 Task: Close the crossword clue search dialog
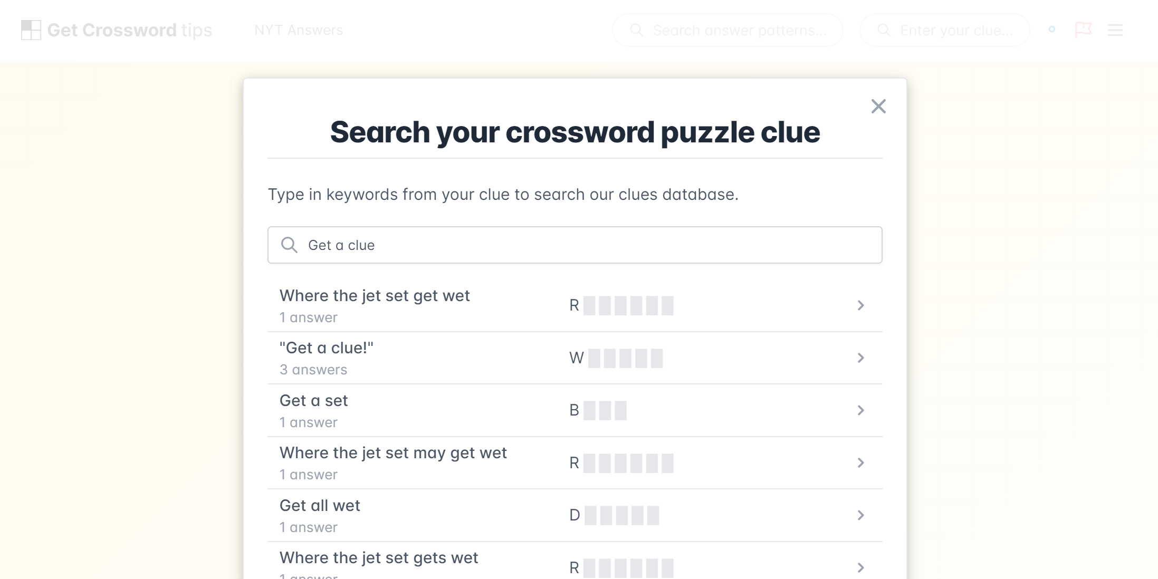click(x=878, y=107)
